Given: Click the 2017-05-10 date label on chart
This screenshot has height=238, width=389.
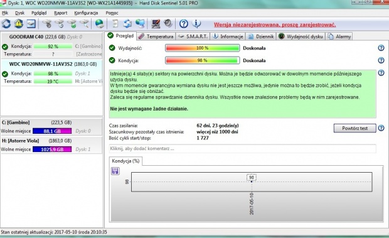Looking at the screenshot, I should [x=252, y=203].
